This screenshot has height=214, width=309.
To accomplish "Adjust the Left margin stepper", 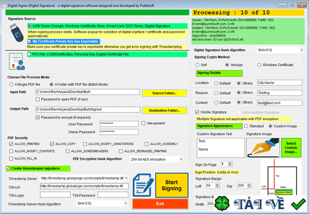I will pyautogui.click(x=217, y=185).
